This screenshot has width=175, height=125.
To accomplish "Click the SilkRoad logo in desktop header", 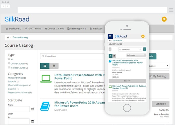I will (17, 19).
